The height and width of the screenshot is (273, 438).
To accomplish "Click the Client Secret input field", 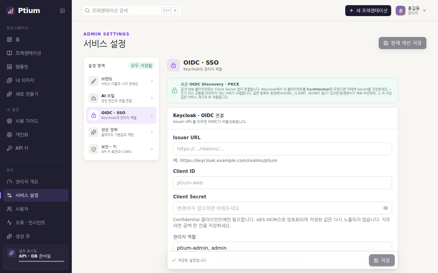I will click(x=283, y=208).
